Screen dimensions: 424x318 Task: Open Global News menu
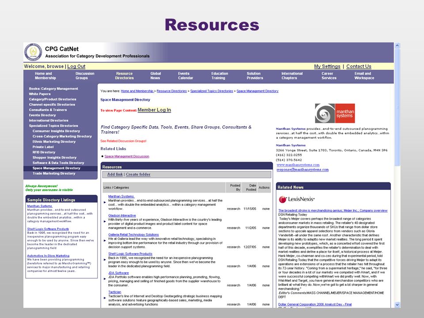point(155,76)
